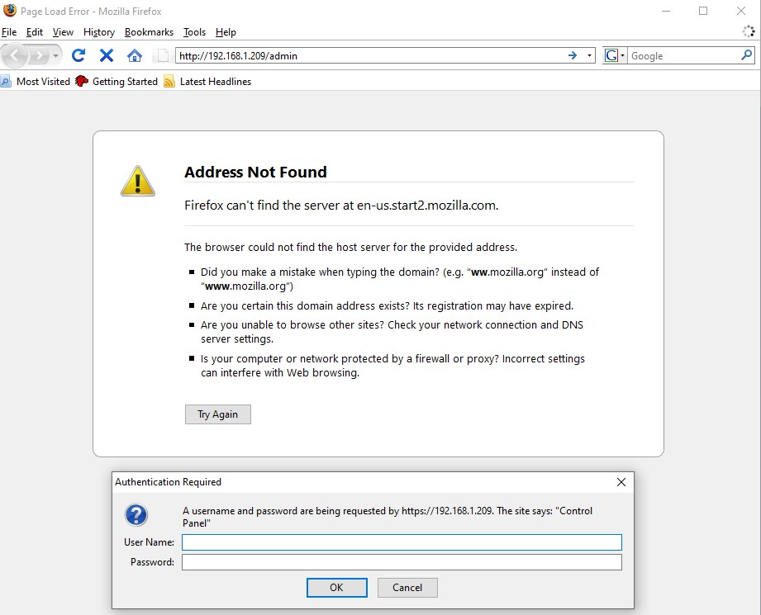This screenshot has width=761, height=615.
Task: Go back with the Back arrow button
Action: [x=15, y=56]
